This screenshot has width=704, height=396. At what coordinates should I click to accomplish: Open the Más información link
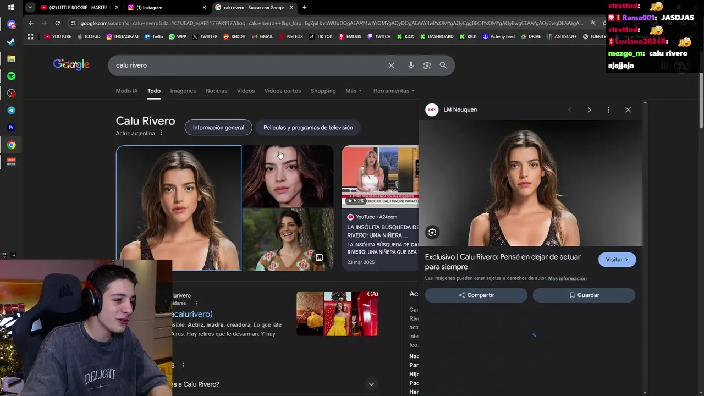coord(568,278)
